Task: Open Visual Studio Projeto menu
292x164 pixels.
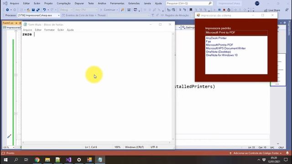Action: 48,3
